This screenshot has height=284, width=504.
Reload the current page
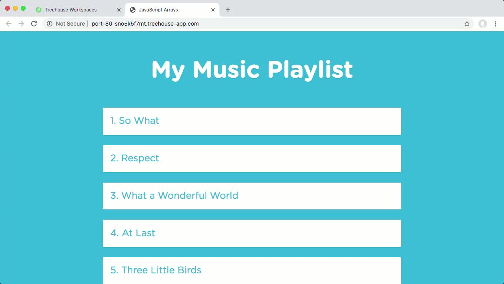click(x=34, y=24)
